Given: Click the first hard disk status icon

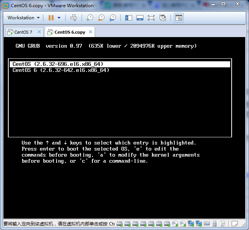Looking at the screenshot, I should point(120,224).
